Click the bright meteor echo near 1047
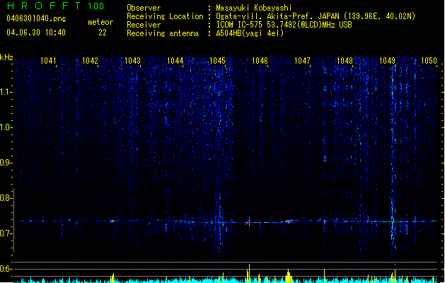 point(289,221)
